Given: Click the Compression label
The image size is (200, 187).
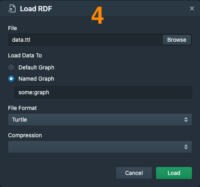Looking at the screenshot, I should click(25, 135).
